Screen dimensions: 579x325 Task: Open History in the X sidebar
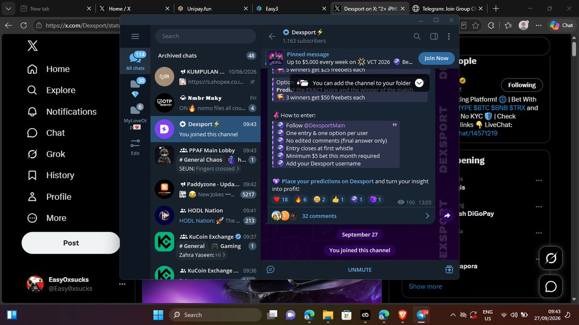click(51, 175)
